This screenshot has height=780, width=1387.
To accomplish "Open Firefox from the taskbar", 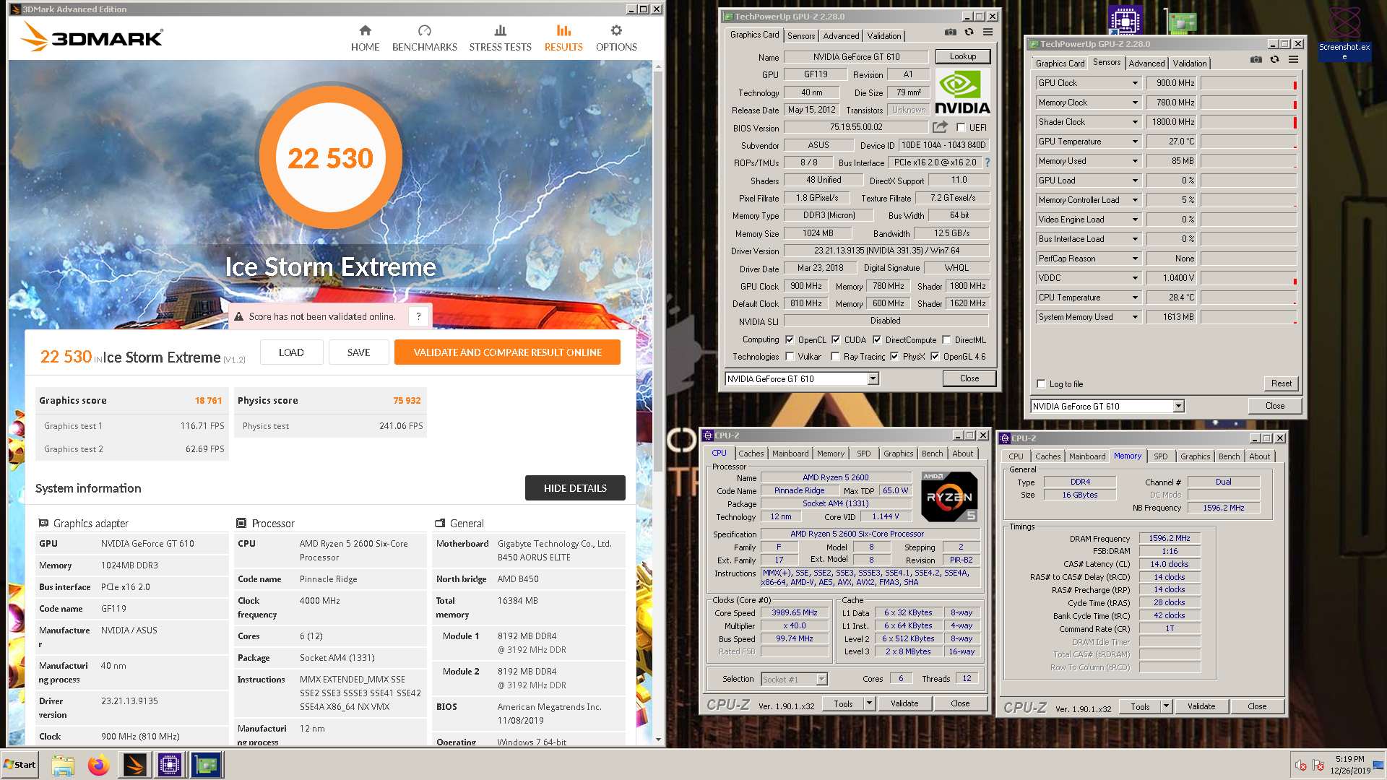I will click(98, 765).
